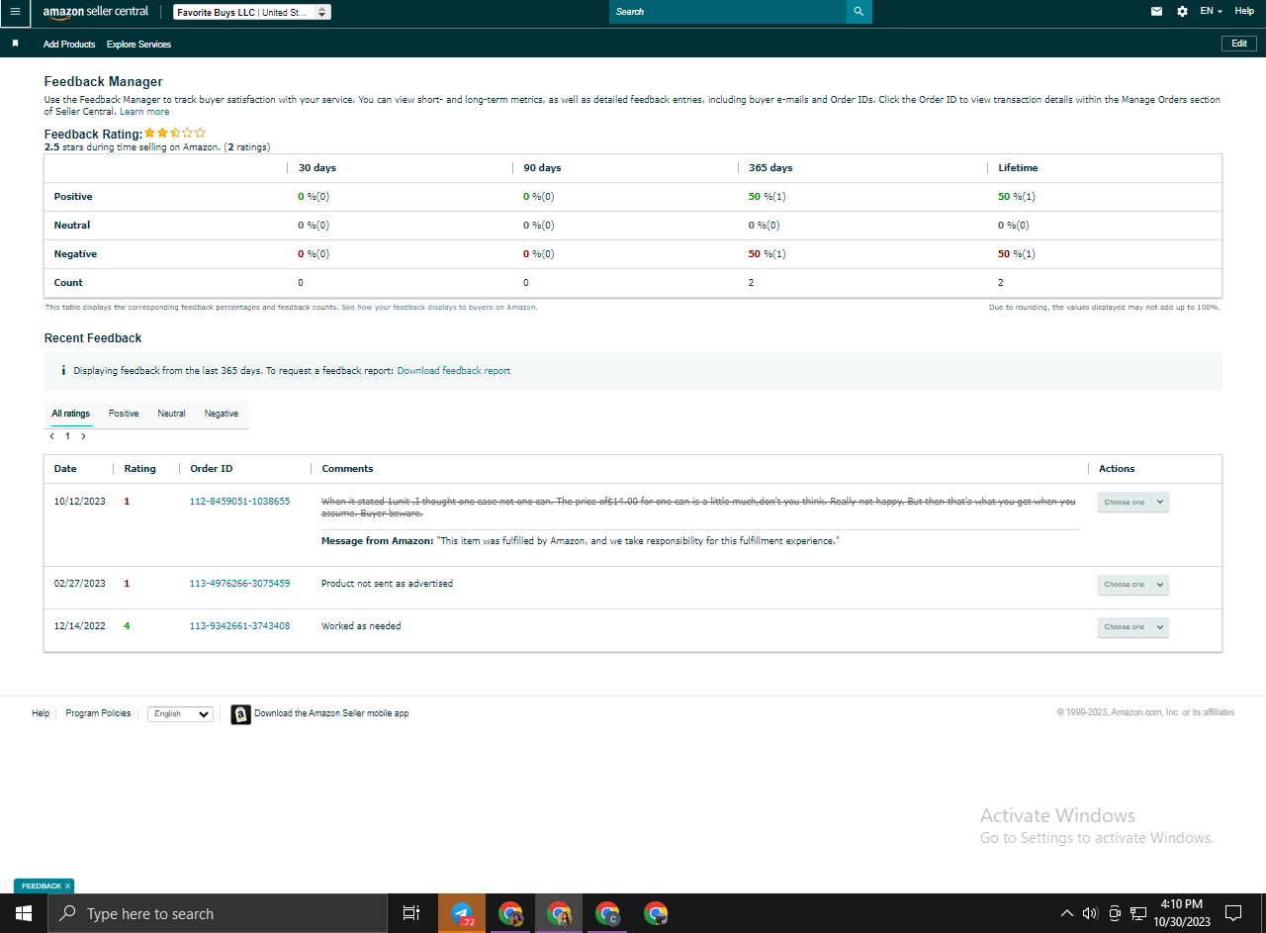
Task: Open the Favorite Buys LLC account switcher
Action: click(x=252, y=12)
